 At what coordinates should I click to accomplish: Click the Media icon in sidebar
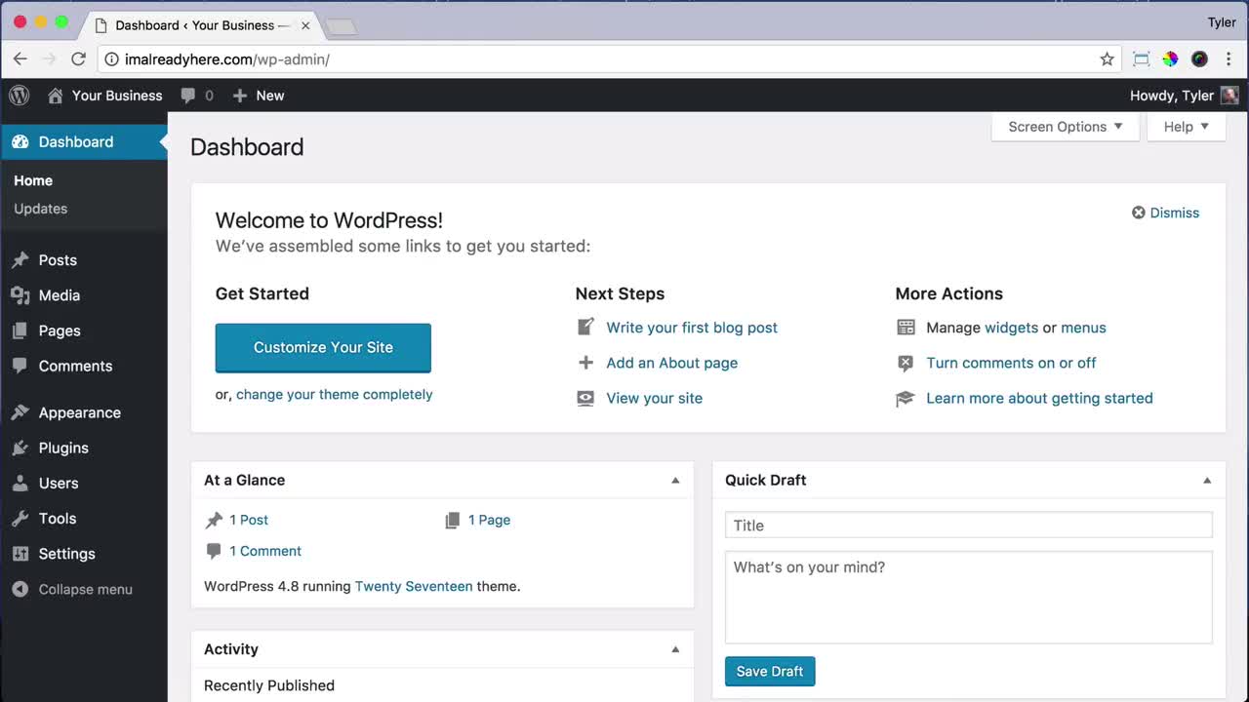(x=20, y=295)
